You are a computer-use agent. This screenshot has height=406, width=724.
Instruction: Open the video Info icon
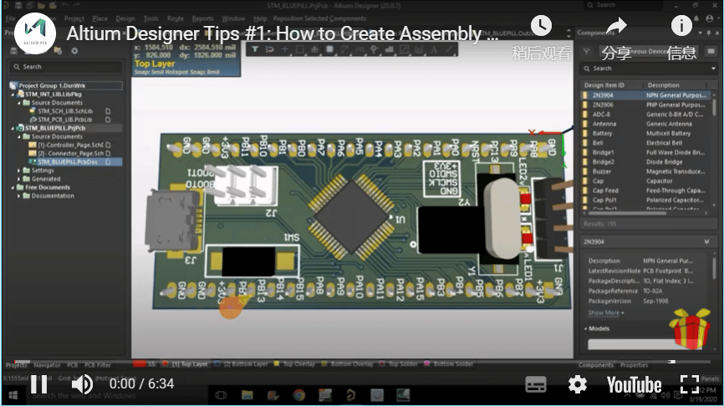click(x=681, y=26)
